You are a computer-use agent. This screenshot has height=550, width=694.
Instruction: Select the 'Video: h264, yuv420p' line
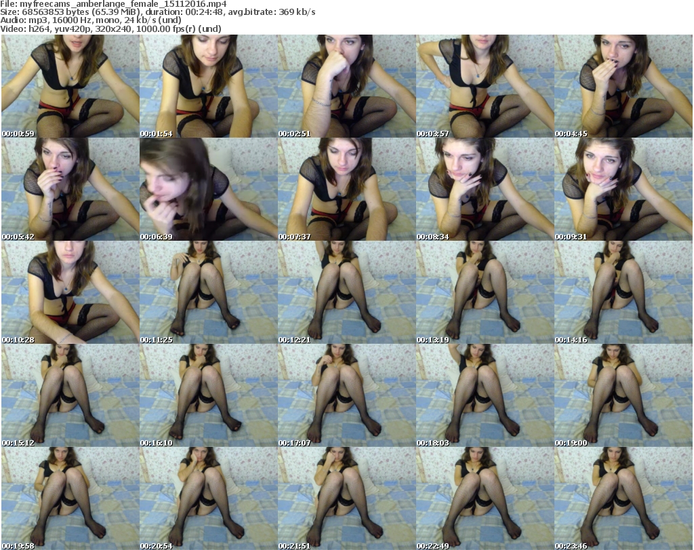(111, 28)
